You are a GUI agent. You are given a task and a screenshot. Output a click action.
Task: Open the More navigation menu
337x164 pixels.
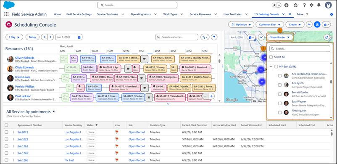pyautogui.click(x=303, y=14)
